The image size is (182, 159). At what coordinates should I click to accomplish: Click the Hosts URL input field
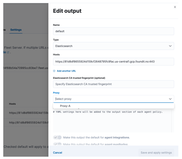point(114,62)
